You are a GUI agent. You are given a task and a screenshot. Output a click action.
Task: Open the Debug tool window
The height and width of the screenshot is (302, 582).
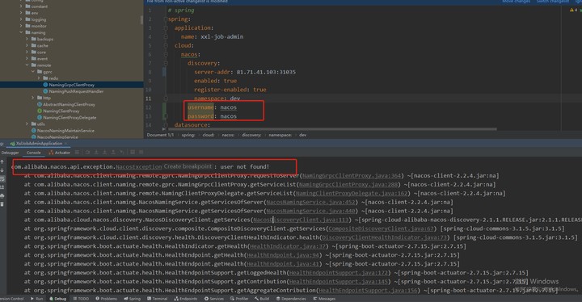click(57, 299)
